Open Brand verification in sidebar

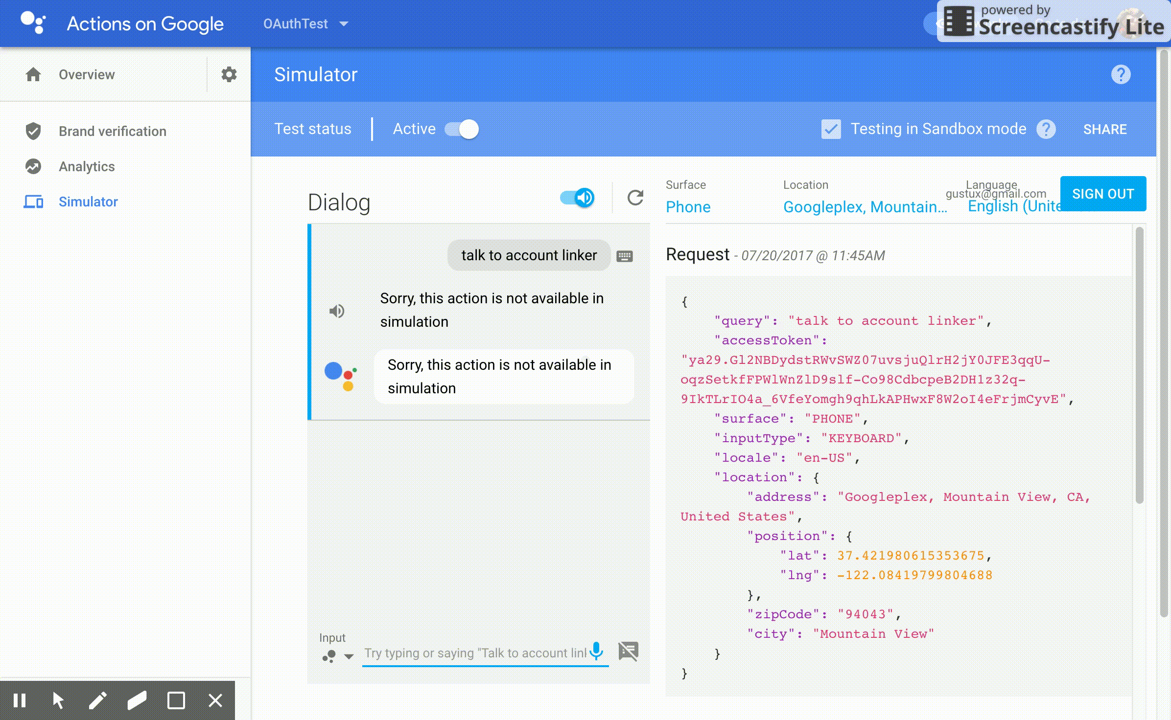point(113,131)
